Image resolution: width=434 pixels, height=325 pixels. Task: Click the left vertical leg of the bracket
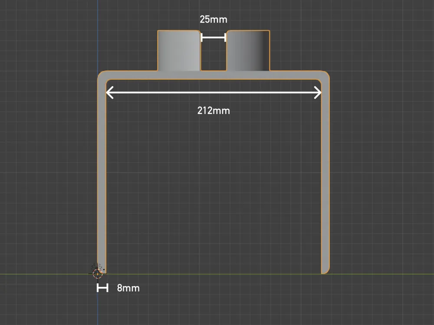[102, 177]
